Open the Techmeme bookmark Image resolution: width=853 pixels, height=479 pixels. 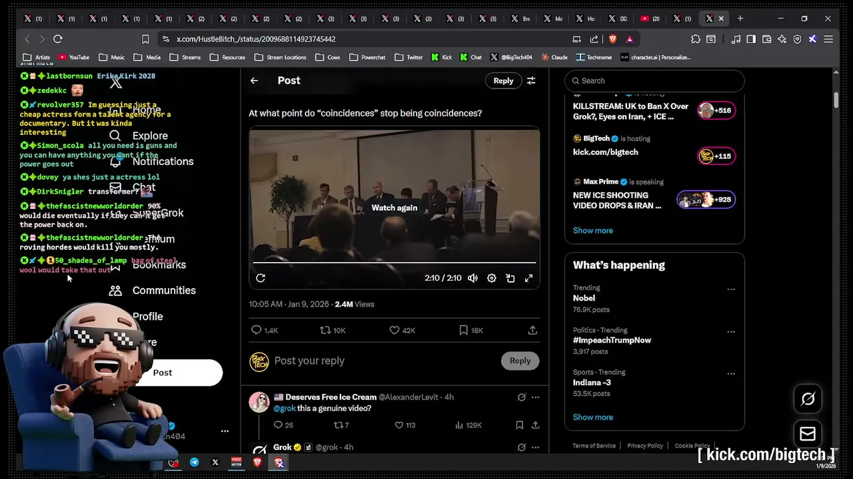[x=594, y=57]
